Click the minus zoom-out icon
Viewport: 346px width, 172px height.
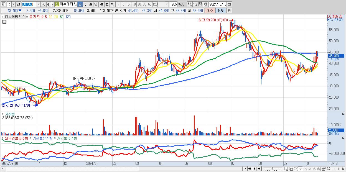(x=333, y=169)
